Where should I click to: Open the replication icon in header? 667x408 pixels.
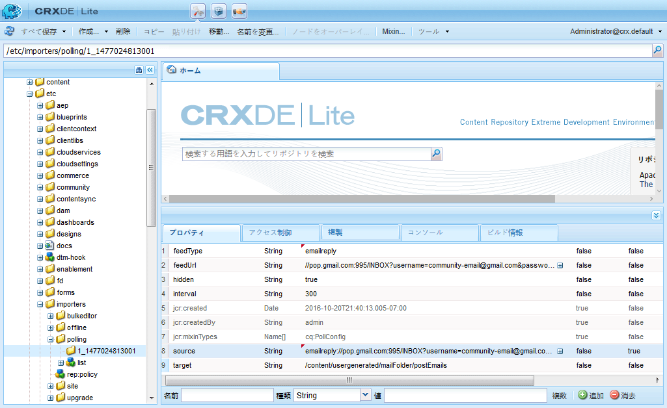[x=239, y=12]
